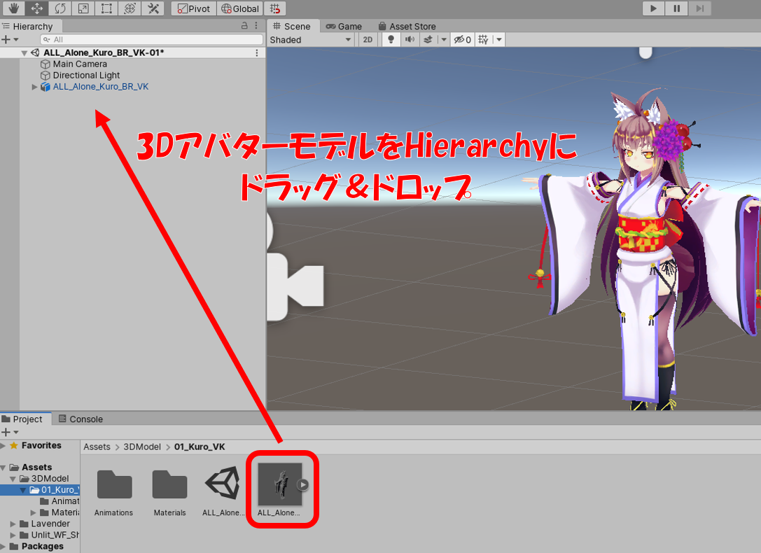Expand the Lavender folder in Project tree
This screenshot has height=553, width=761.
pos(13,524)
